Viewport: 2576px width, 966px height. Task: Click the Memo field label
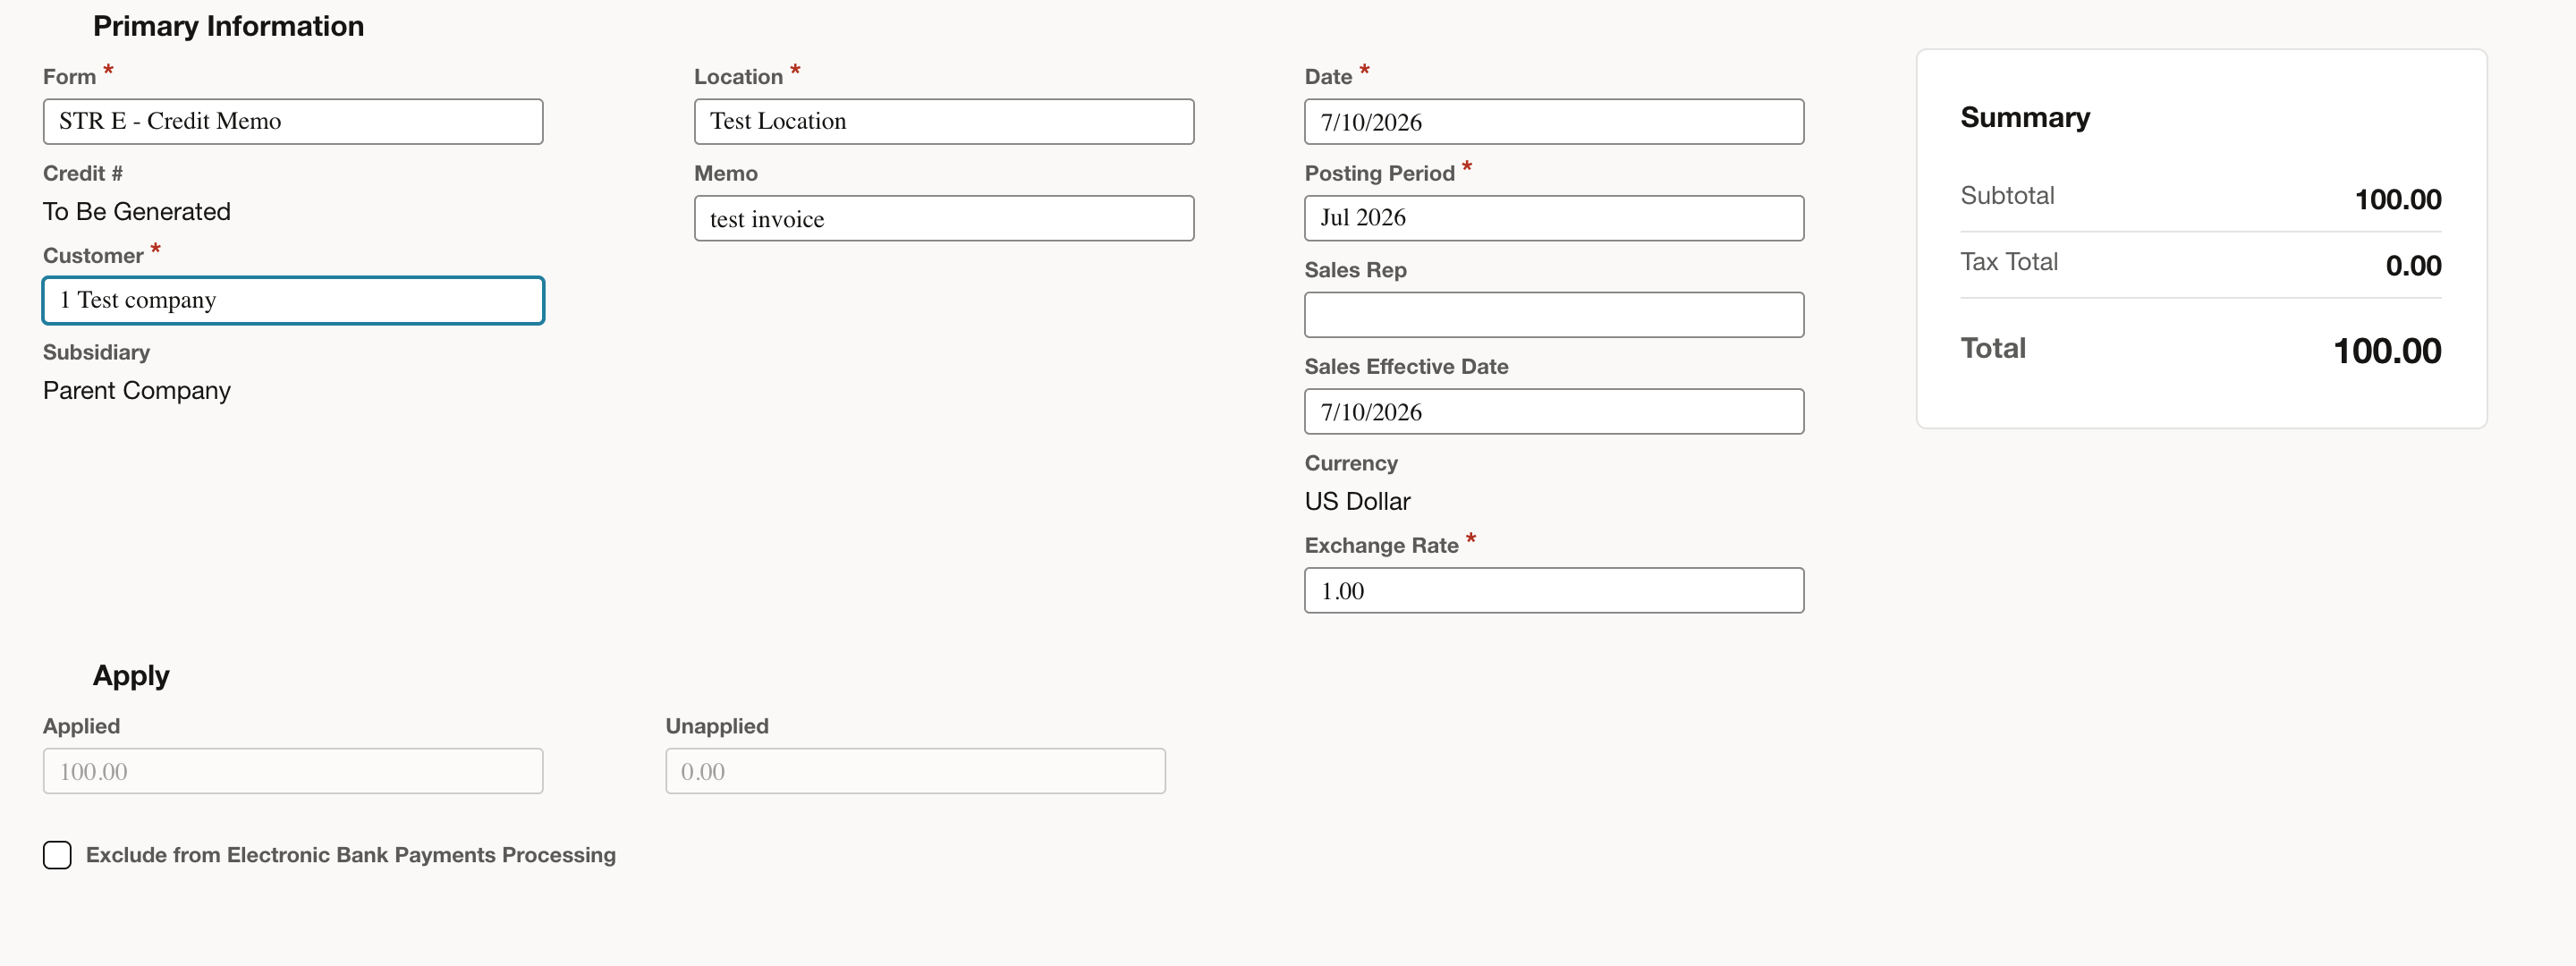tap(726, 173)
